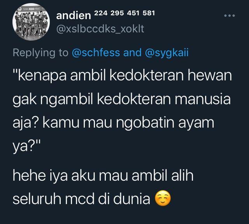Click the closing quote line 'ya?'
This screenshot has width=249, height=224.
pyautogui.click(x=26, y=146)
